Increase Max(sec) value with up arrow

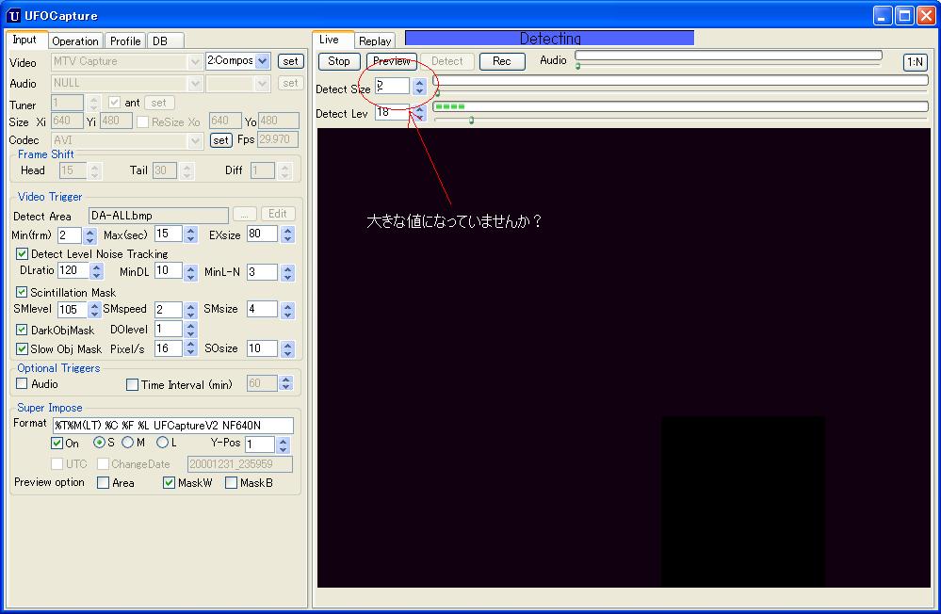[191, 230]
